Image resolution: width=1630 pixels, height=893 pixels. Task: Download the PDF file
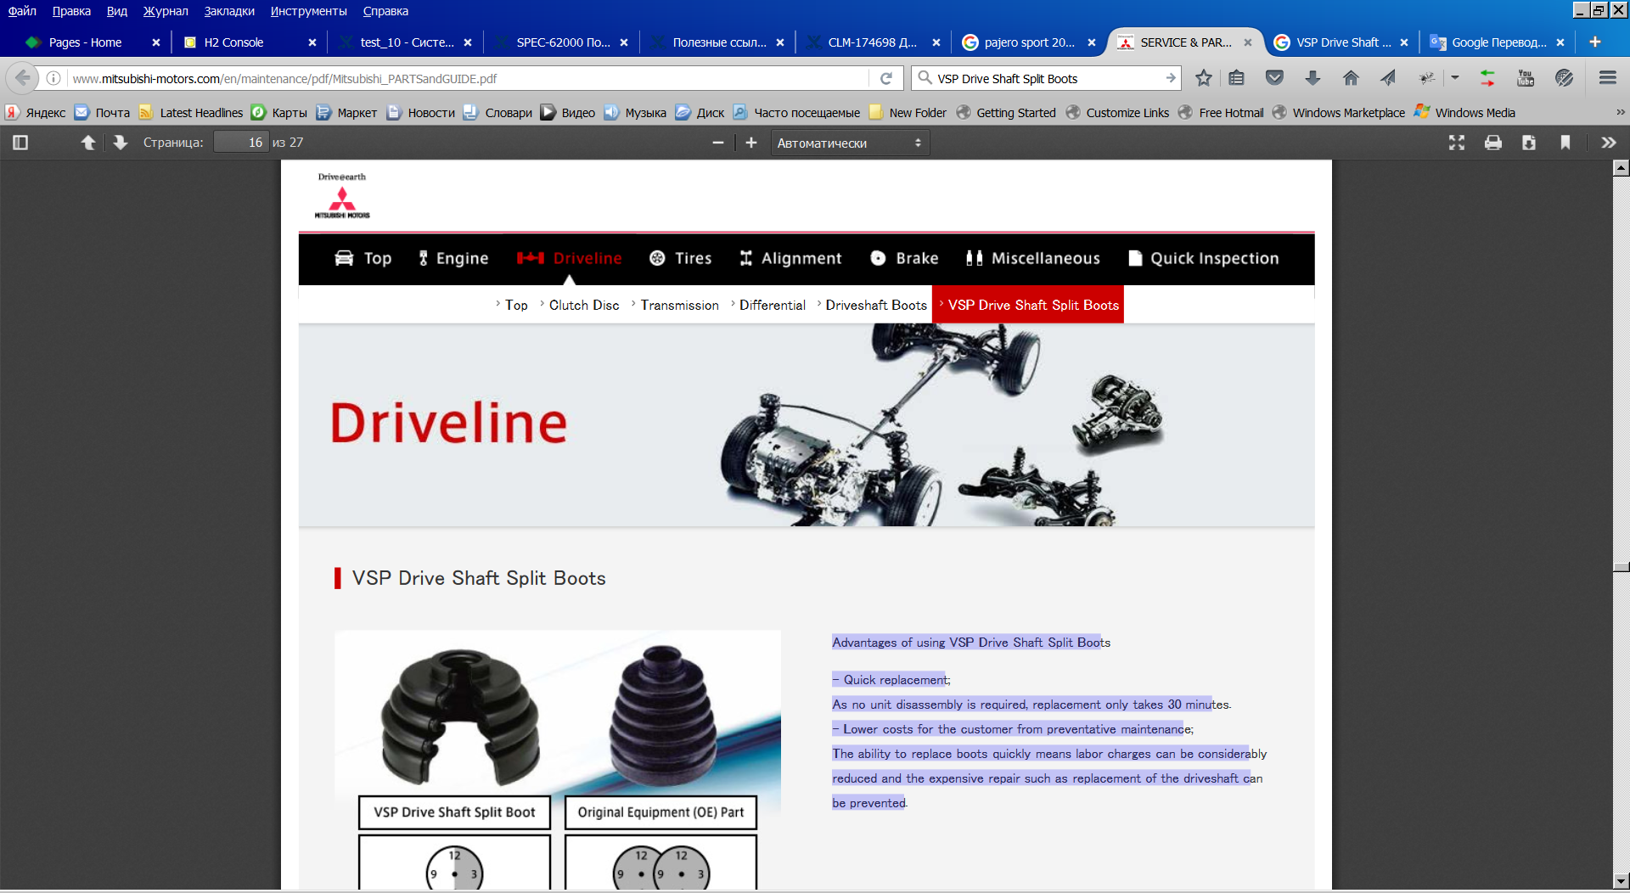(x=1528, y=143)
